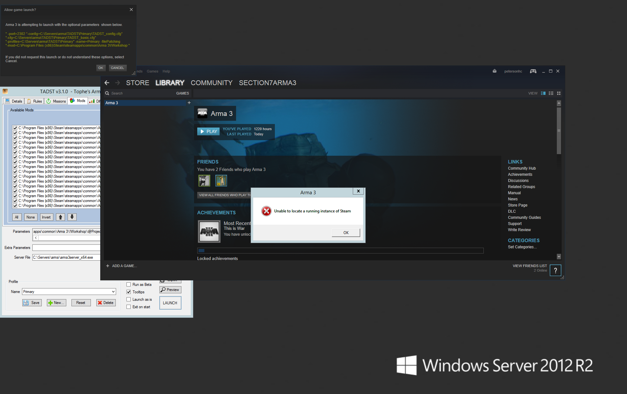This screenshot has height=394, width=627.
Task: Click the Steam library vertical scrollbar thumb
Action: (559, 130)
